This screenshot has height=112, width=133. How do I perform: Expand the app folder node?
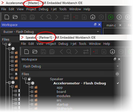coord(32,87)
